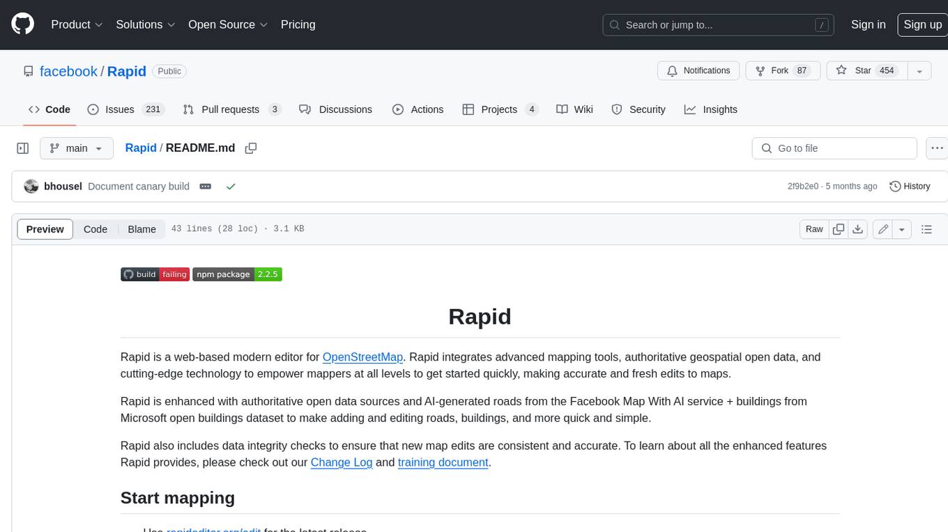View the file History
This screenshot has height=532, width=948.
pos(910,187)
